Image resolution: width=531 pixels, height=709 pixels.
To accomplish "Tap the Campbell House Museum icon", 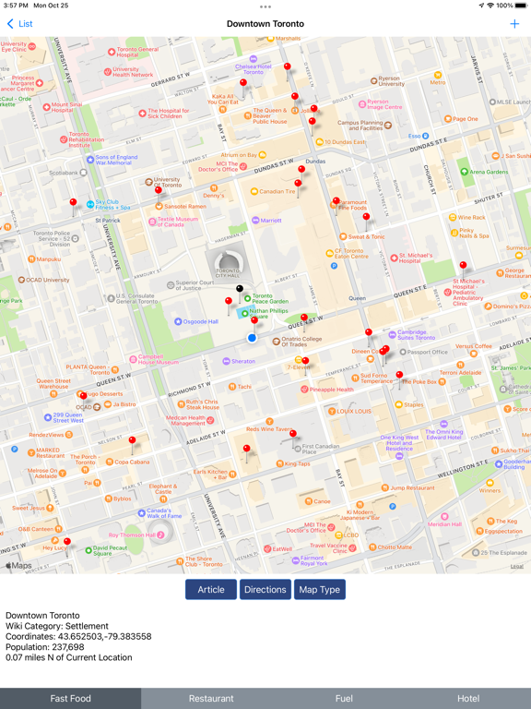I will point(133,359).
